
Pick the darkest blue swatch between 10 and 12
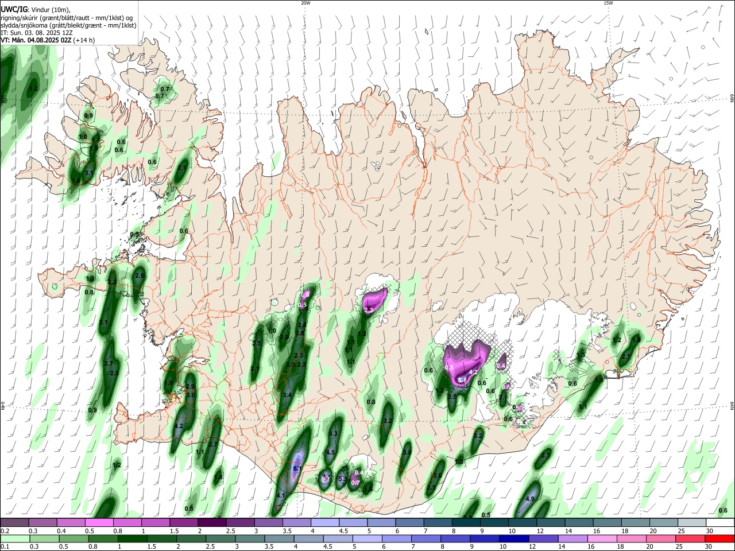tap(513, 538)
